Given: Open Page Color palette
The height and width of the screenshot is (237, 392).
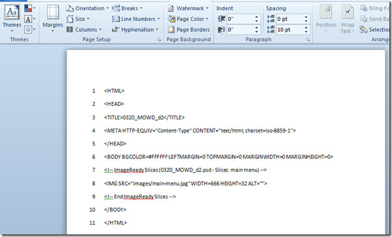Looking at the screenshot, I should pyautogui.click(x=188, y=19).
